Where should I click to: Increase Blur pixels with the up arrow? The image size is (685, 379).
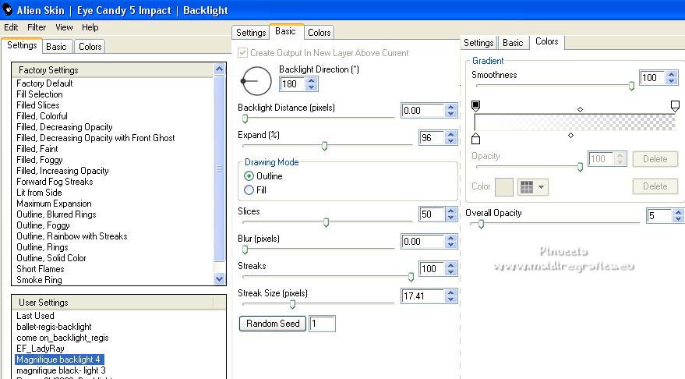[451, 239]
